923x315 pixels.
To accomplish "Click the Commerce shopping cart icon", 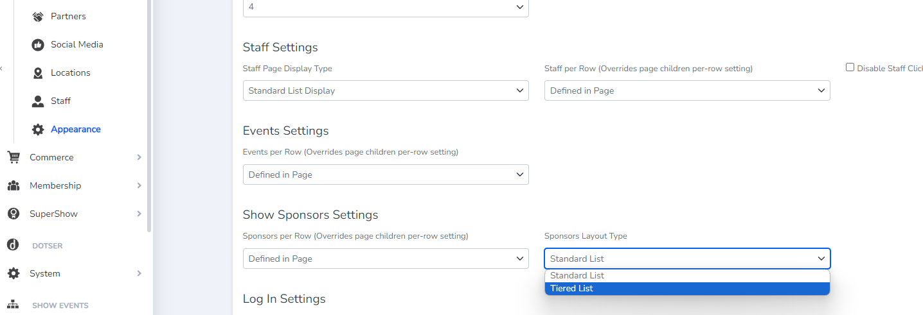I will [13, 157].
